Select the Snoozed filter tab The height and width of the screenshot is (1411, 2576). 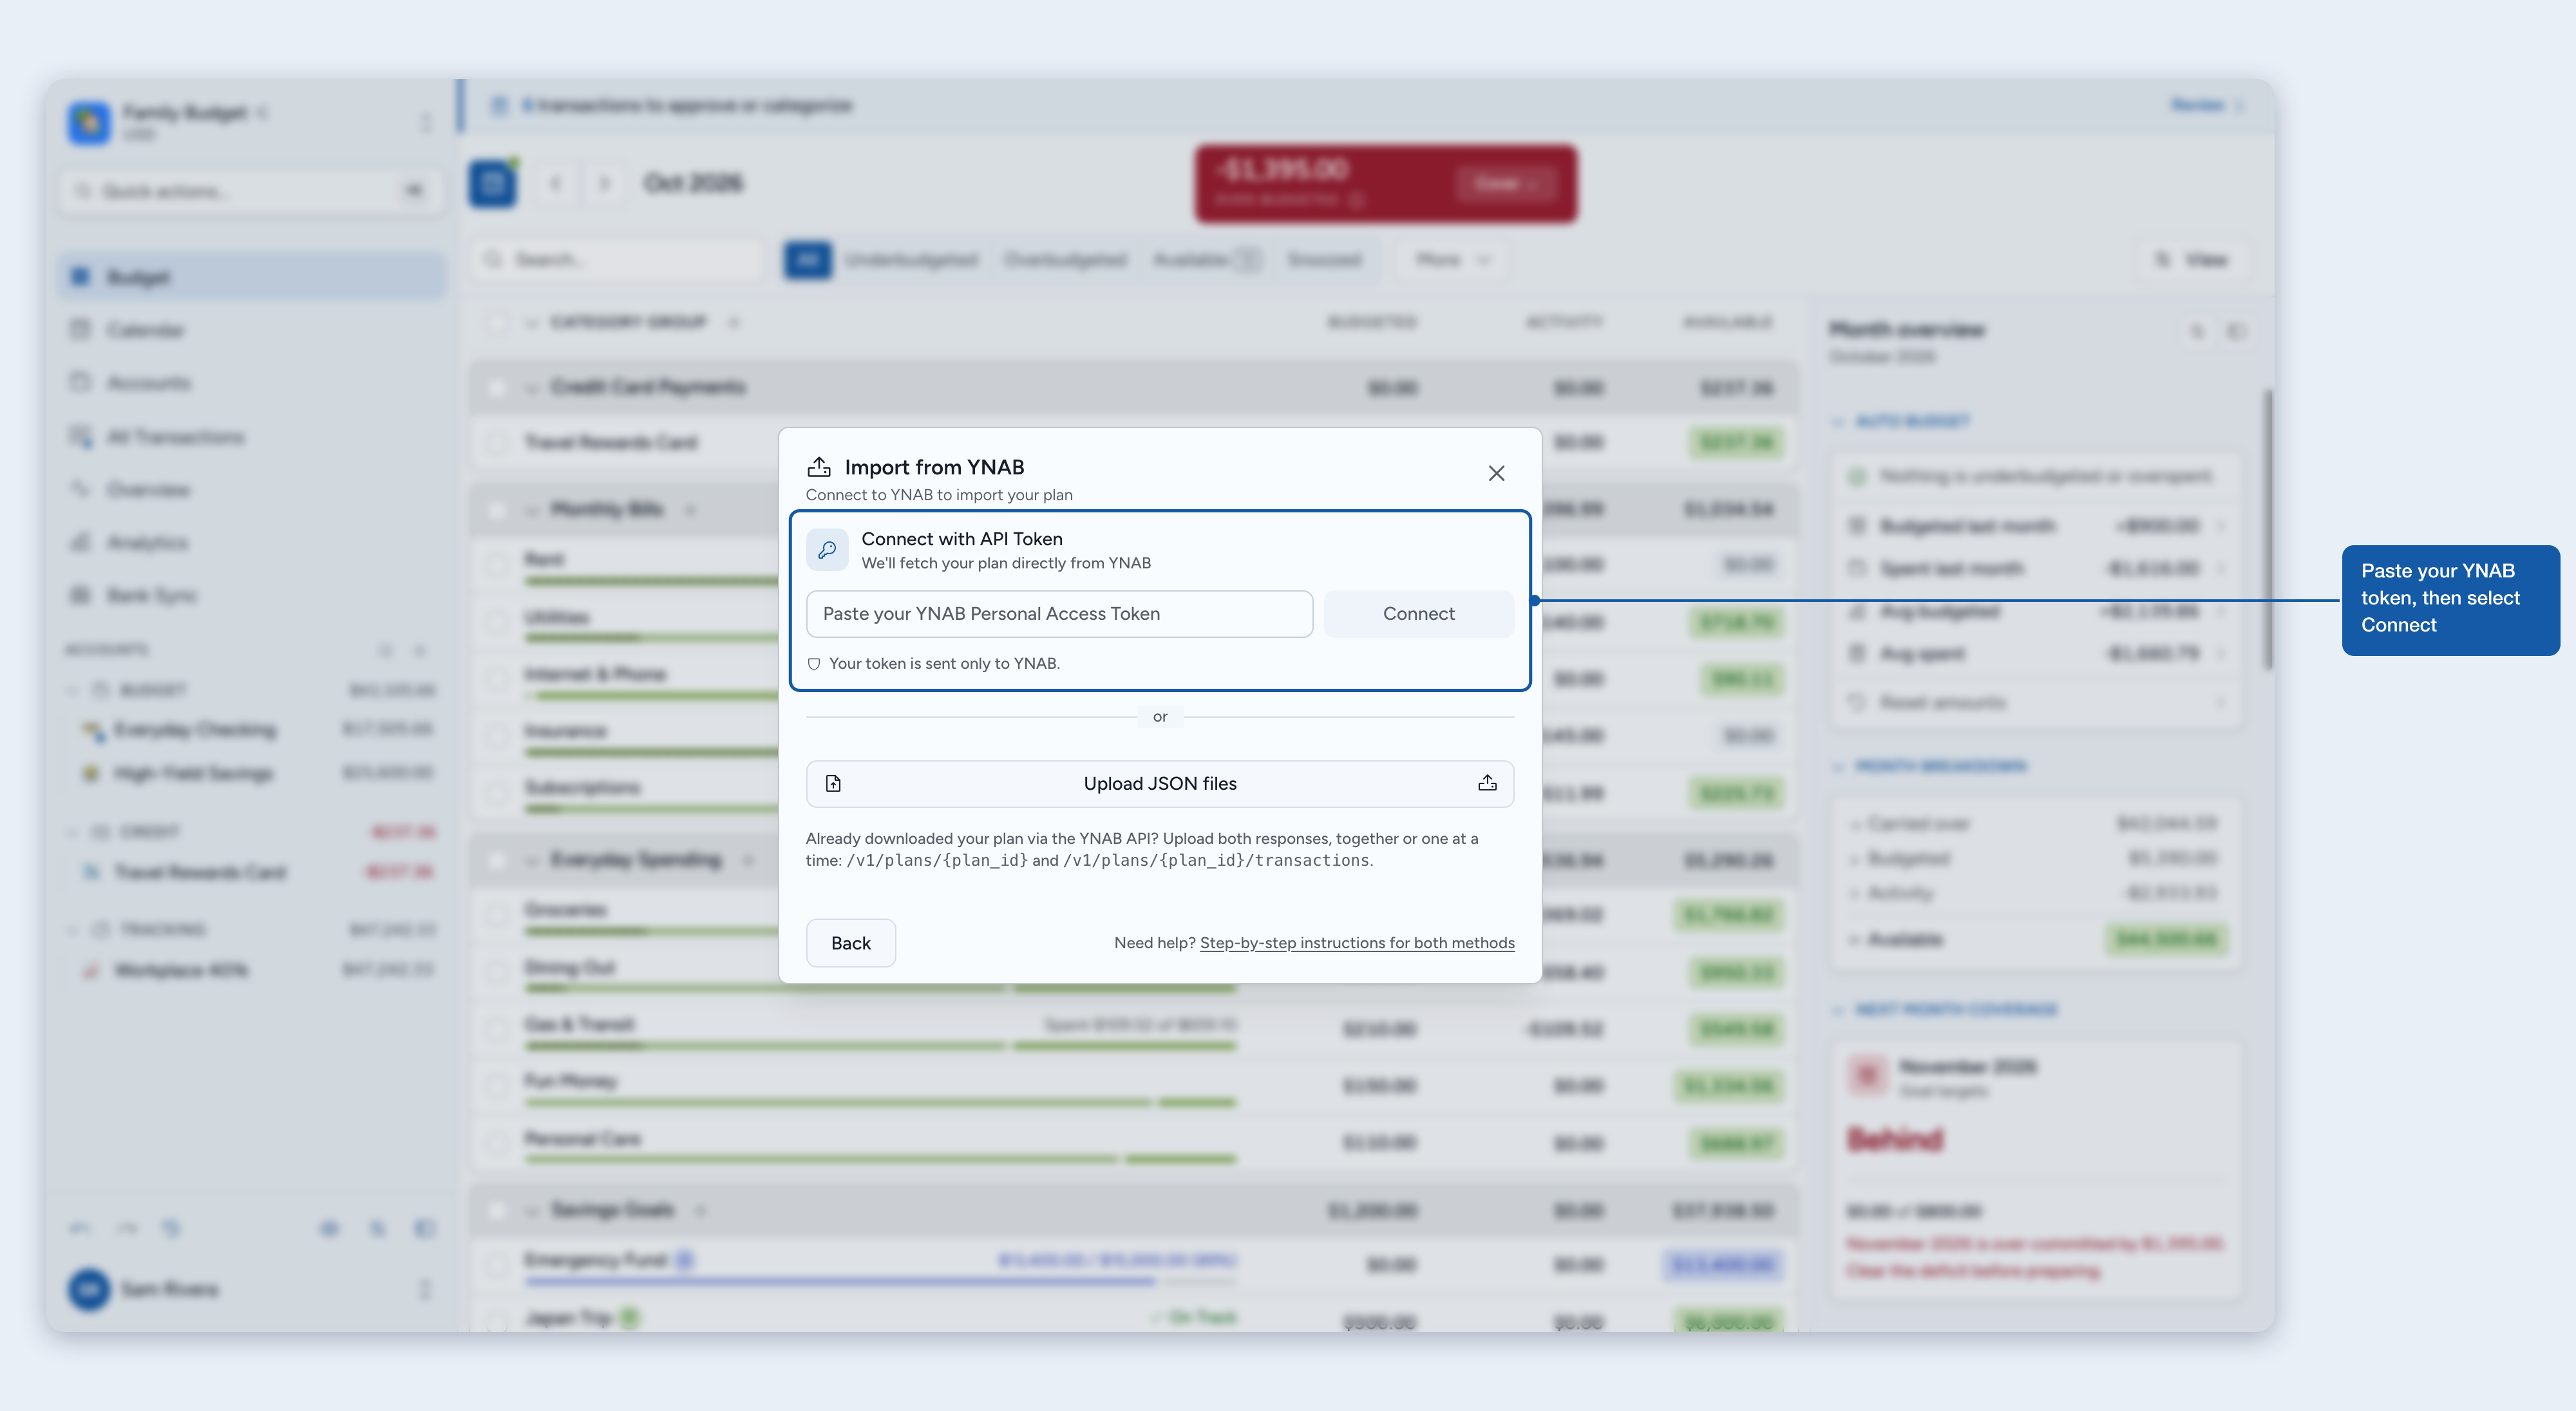tap(1324, 260)
